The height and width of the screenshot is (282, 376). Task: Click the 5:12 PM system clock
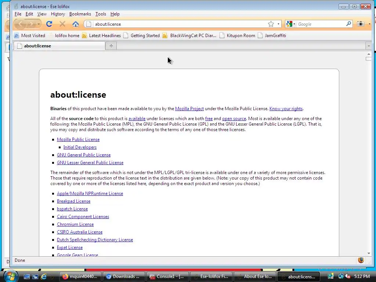(x=362, y=276)
